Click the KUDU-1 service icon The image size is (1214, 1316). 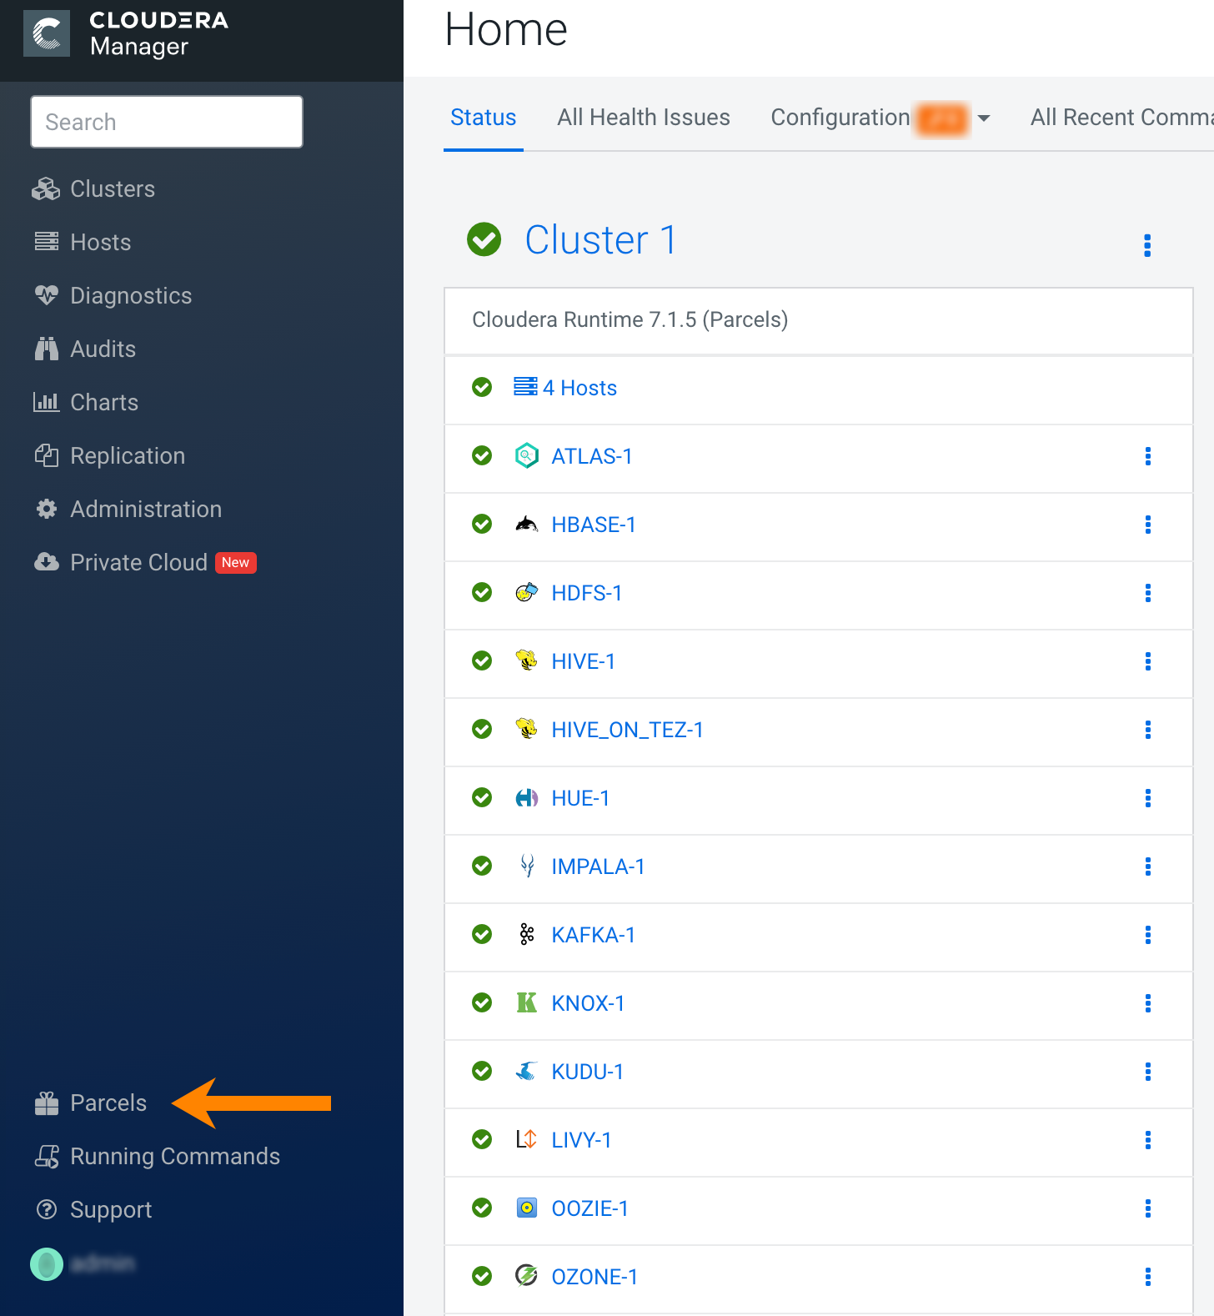pyautogui.click(x=527, y=1071)
